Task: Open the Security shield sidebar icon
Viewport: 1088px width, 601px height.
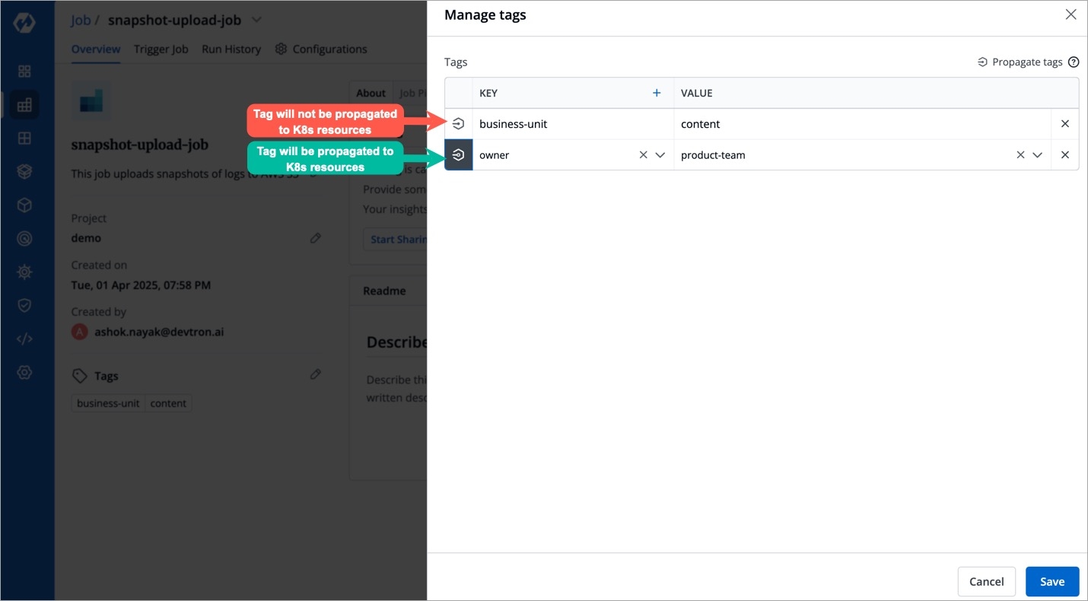Action: pos(24,305)
